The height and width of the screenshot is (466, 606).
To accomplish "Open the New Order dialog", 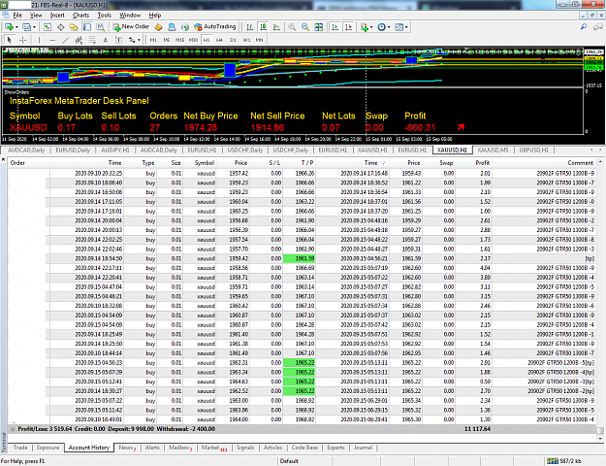I will coord(132,27).
